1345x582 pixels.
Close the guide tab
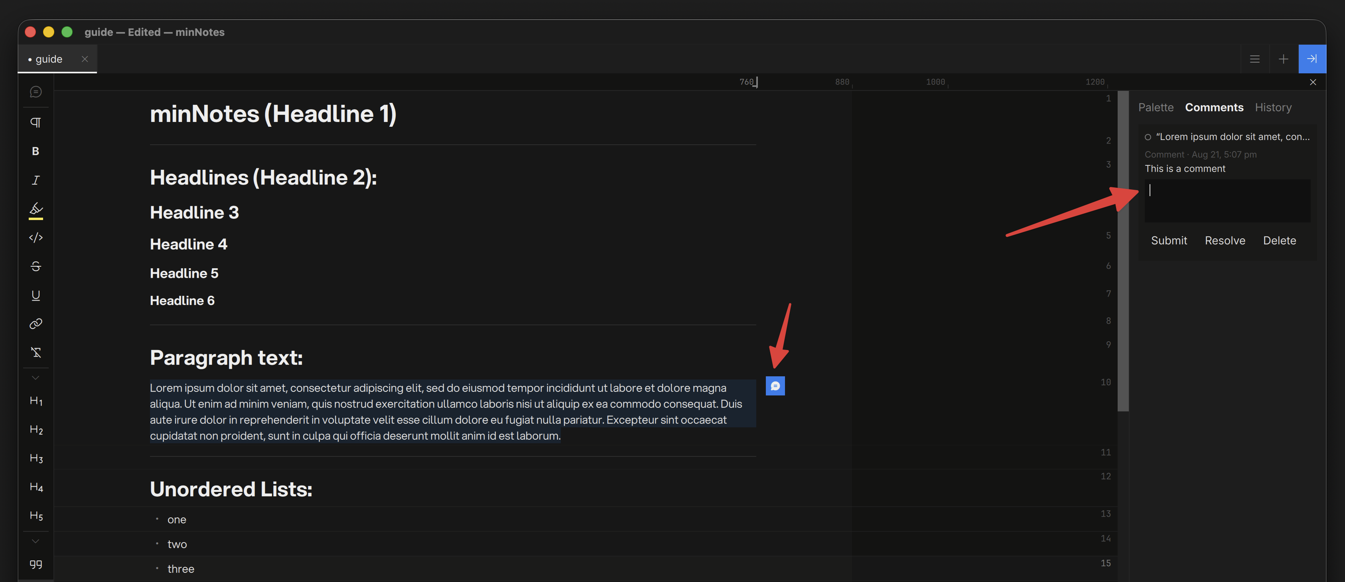tap(85, 59)
